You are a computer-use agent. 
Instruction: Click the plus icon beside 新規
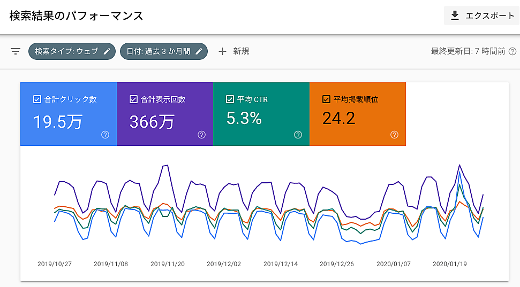pyautogui.click(x=223, y=51)
